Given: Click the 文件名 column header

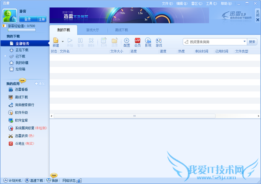Looking at the screenshot, I should 64,51.
